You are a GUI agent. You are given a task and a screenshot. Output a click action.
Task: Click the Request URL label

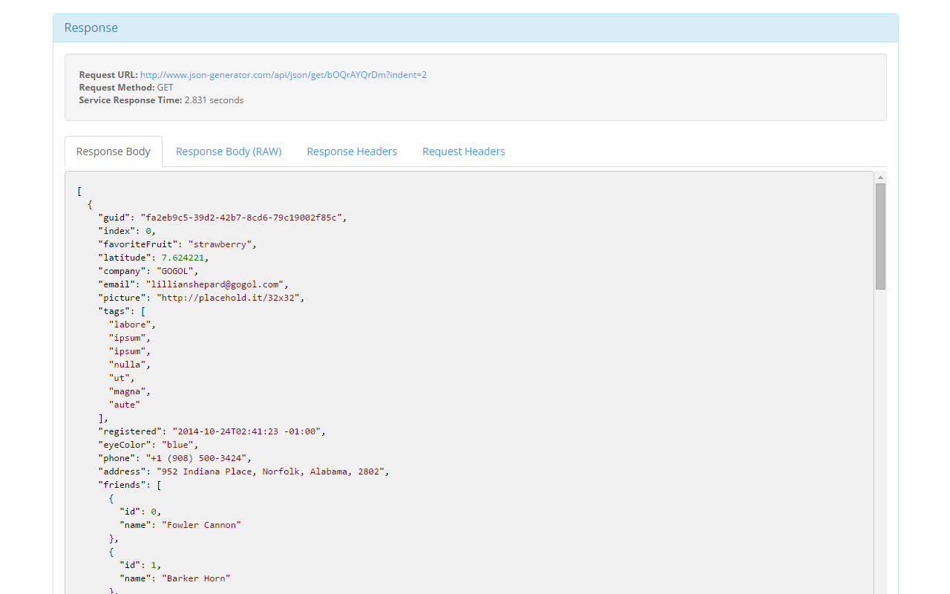108,75
